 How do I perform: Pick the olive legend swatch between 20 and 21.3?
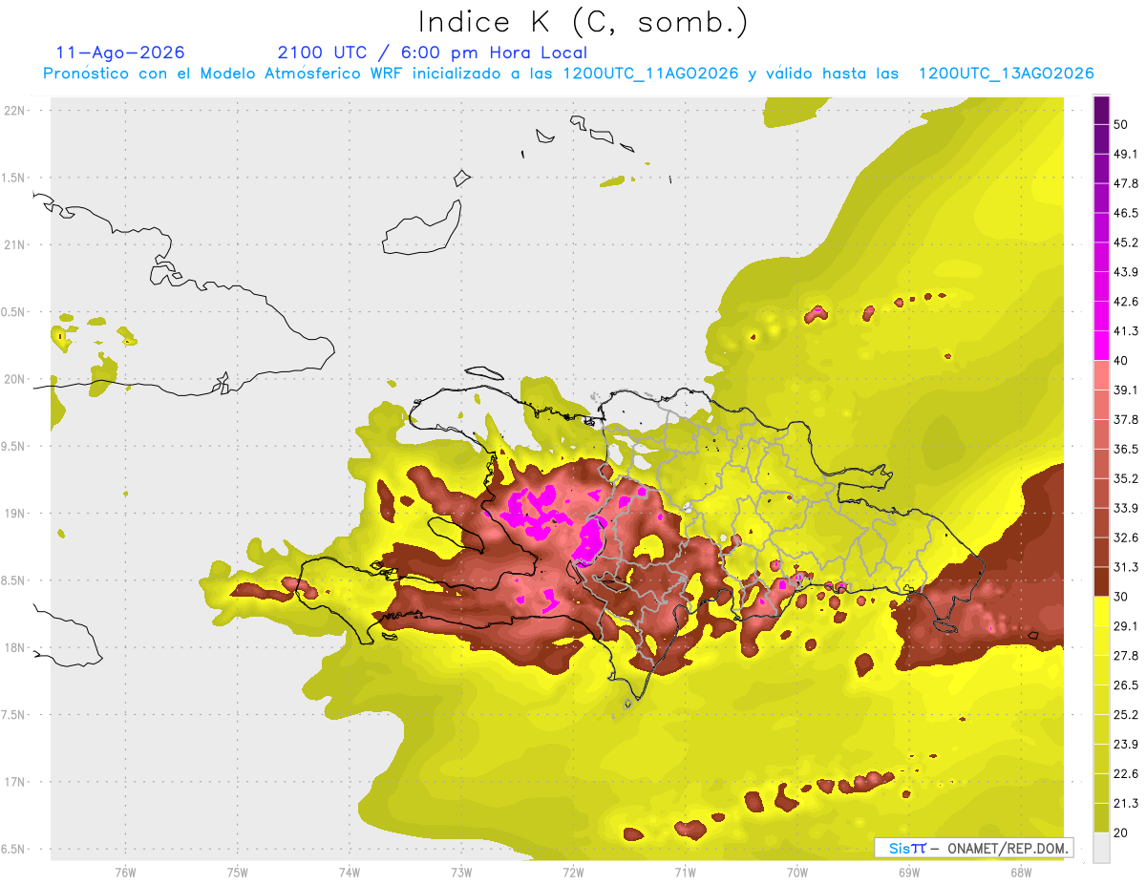(1101, 816)
